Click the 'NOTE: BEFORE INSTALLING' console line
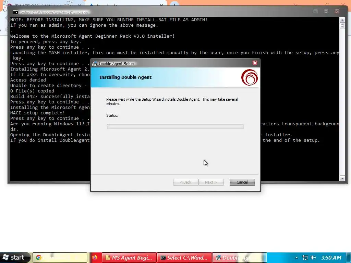351x263 pixels. click(109, 20)
